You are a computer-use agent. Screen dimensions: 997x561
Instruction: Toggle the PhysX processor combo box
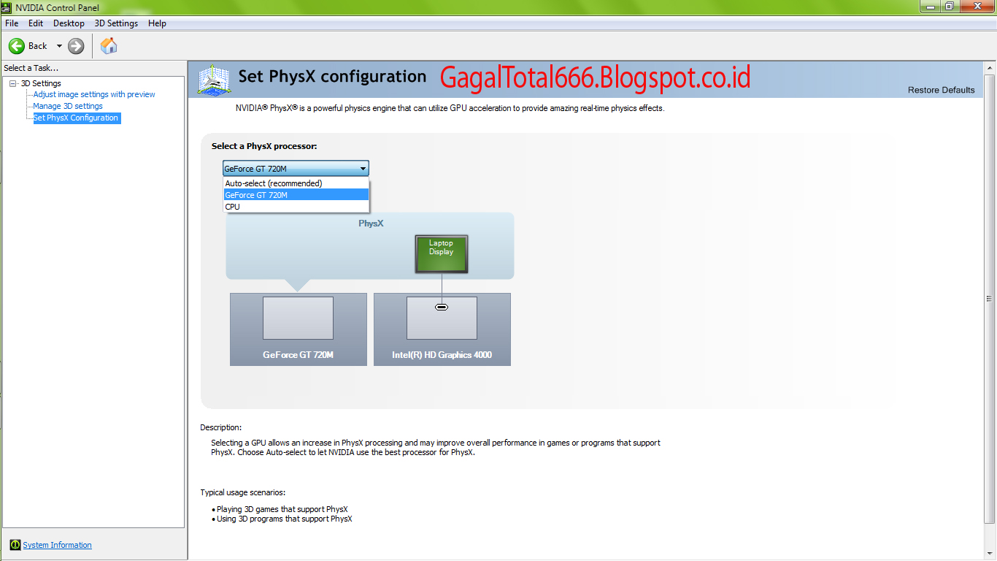click(x=296, y=169)
